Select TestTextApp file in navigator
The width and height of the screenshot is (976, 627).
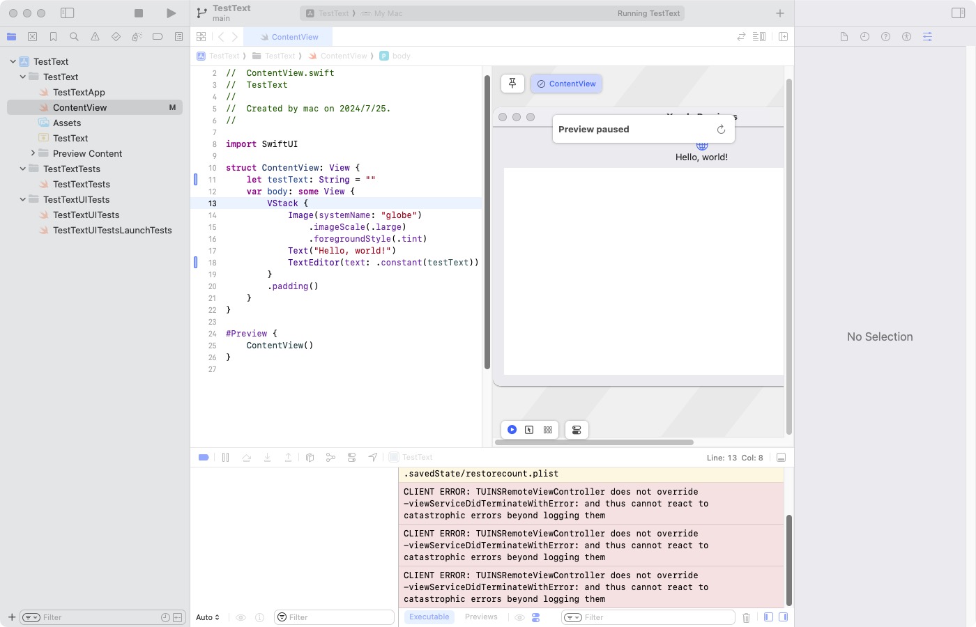point(79,92)
